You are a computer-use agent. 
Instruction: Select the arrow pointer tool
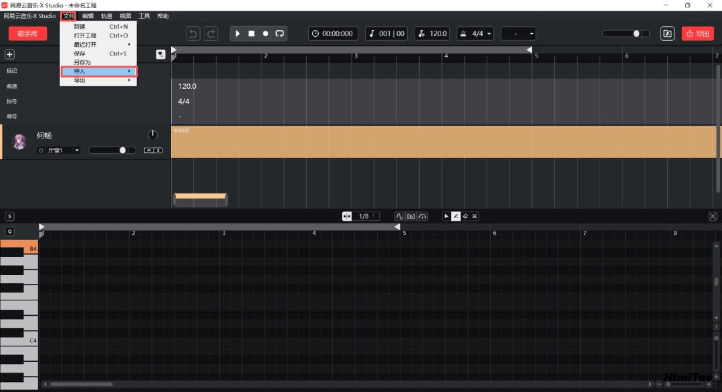pyautogui.click(x=446, y=216)
